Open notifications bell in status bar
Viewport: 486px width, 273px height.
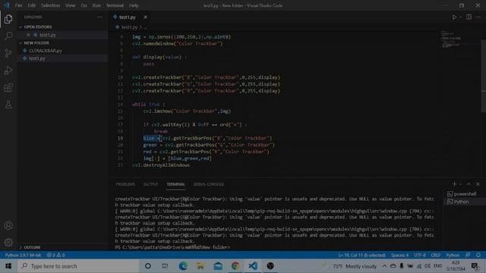pyautogui.click(x=478, y=255)
